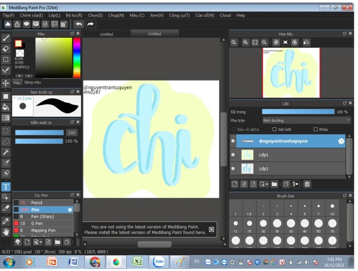Screen dimensions: 358x271
Task: Create a new layer with blank page icon
Action: (235, 184)
